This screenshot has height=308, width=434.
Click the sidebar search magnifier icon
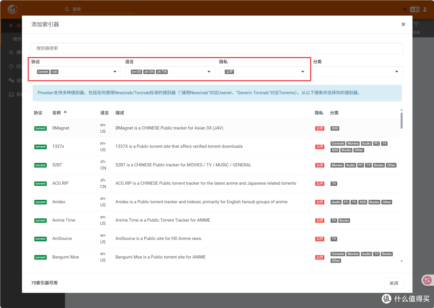pos(11,52)
